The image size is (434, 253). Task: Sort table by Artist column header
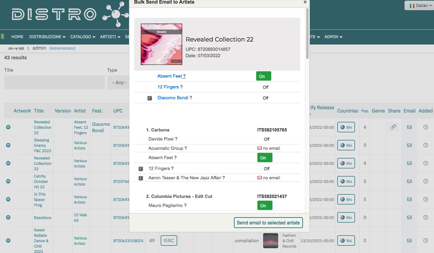coord(80,111)
